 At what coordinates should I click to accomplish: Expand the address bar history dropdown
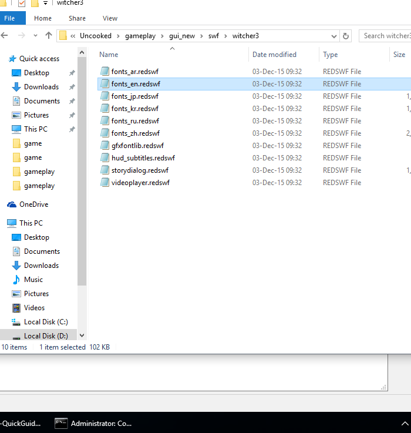pos(334,36)
